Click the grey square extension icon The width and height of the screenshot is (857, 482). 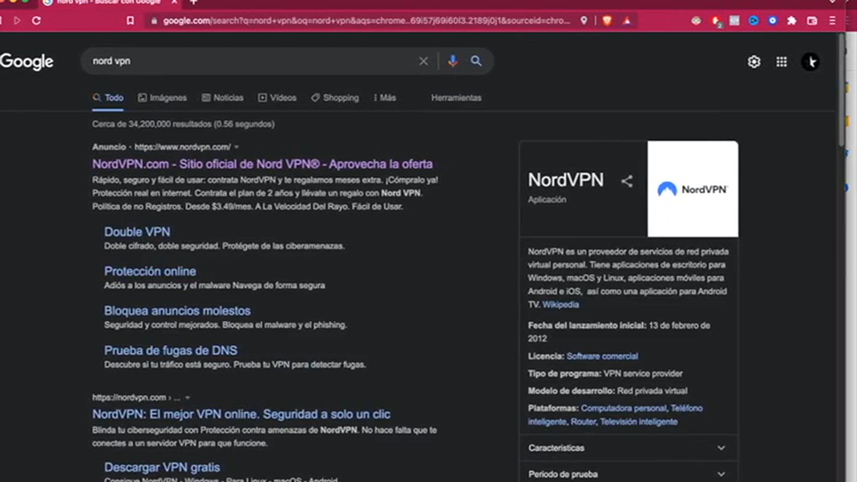click(x=734, y=21)
